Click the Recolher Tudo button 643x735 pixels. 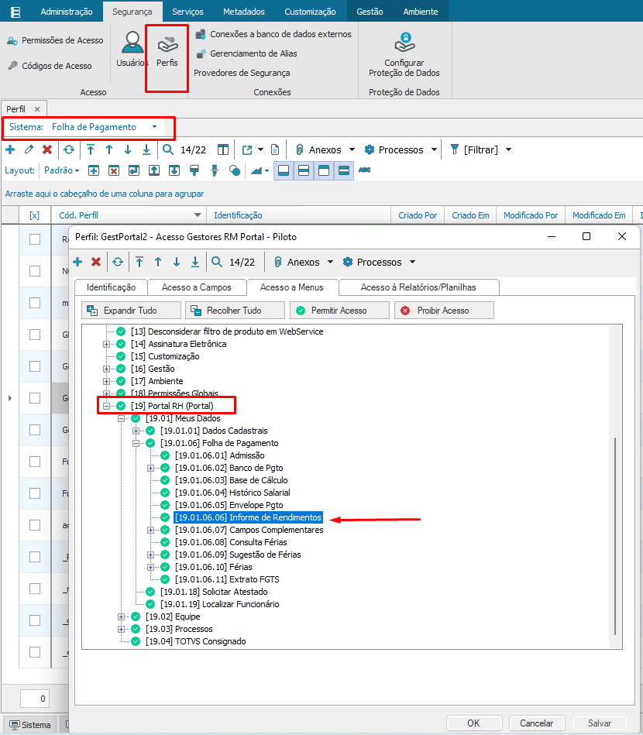coord(235,311)
